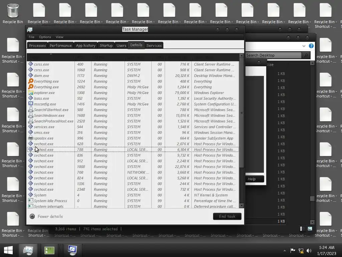Switch Explorer to details view icon
342x257 pixels.
pyautogui.click(x=303, y=229)
